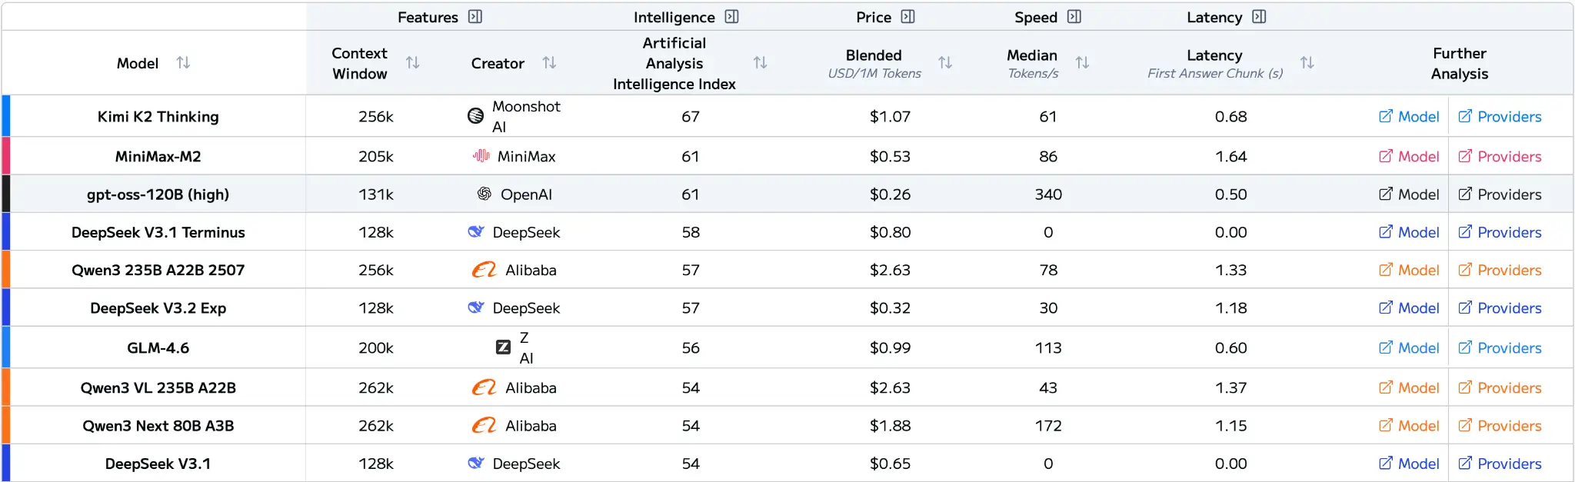The height and width of the screenshot is (482, 1575).
Task: Sort by Latency column
Action: click(x=1307, y=63)
